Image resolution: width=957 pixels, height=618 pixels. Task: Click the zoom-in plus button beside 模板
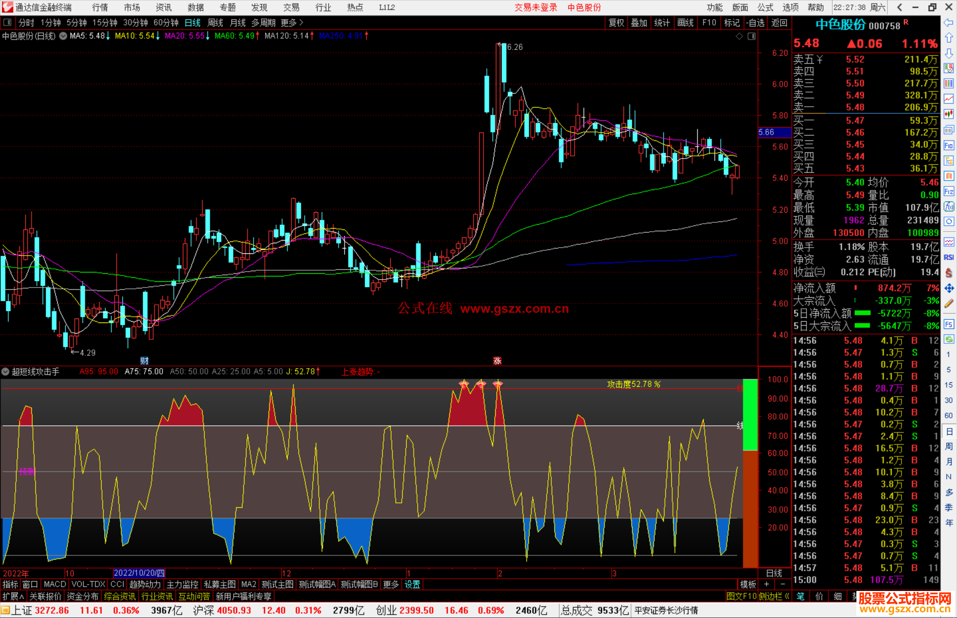coord(766,584)
